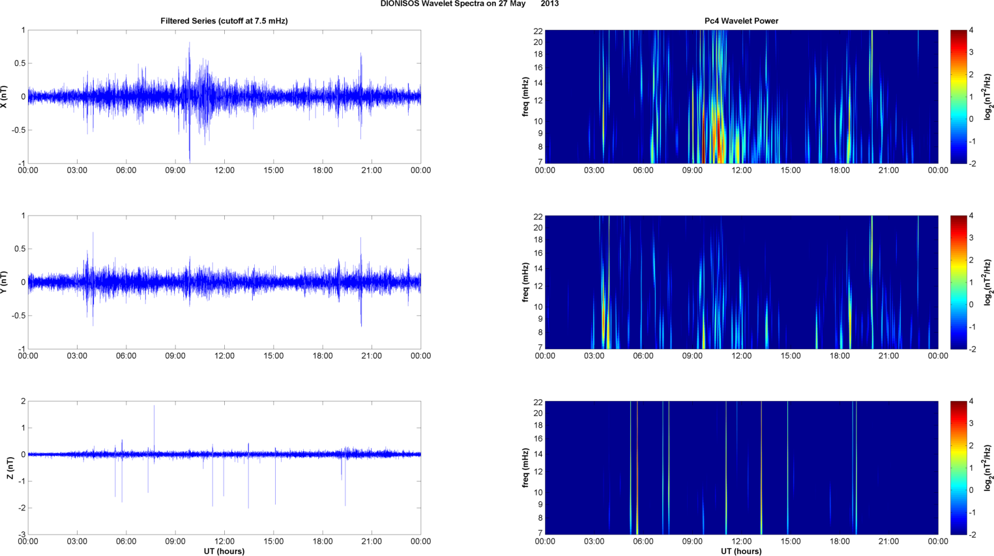Click the Pc4 Wavelet Power subplot title
This screenshot has height=556, width=994.
point(741,21)
